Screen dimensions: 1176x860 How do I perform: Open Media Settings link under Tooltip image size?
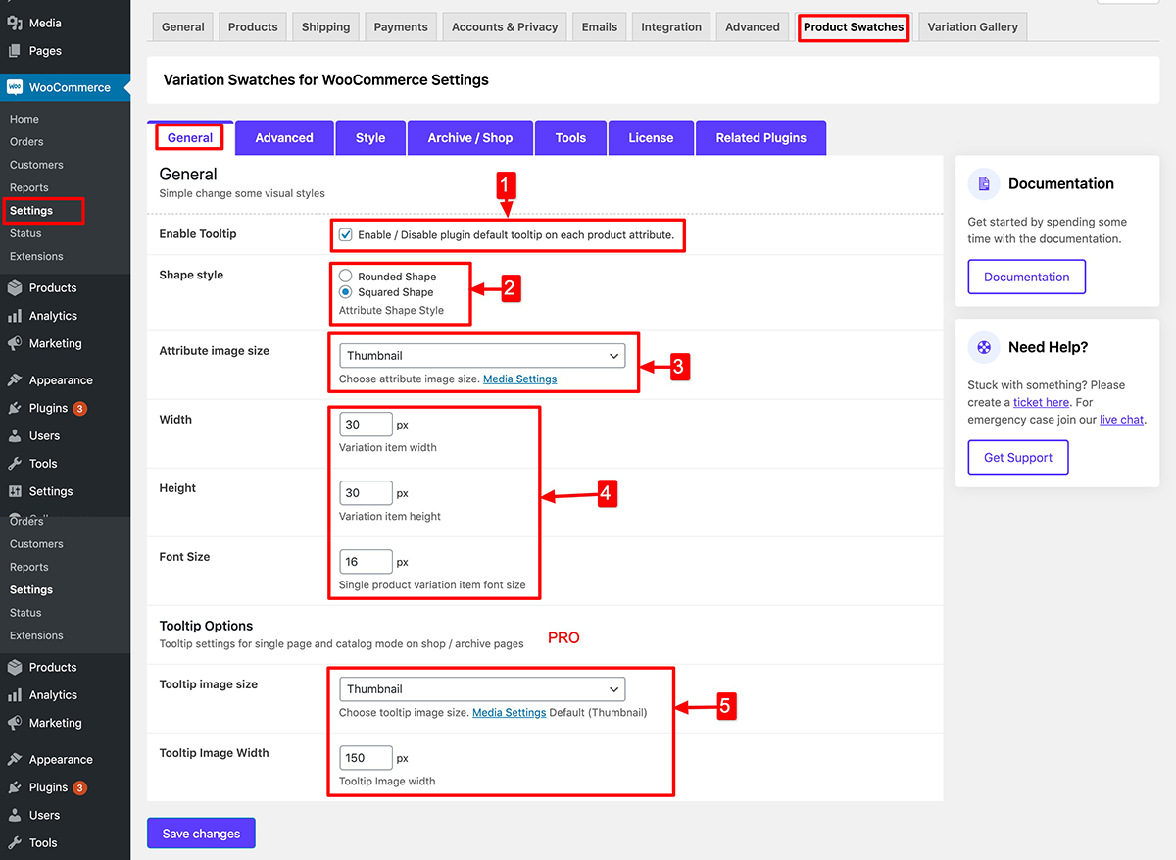[x=509, y=713]
